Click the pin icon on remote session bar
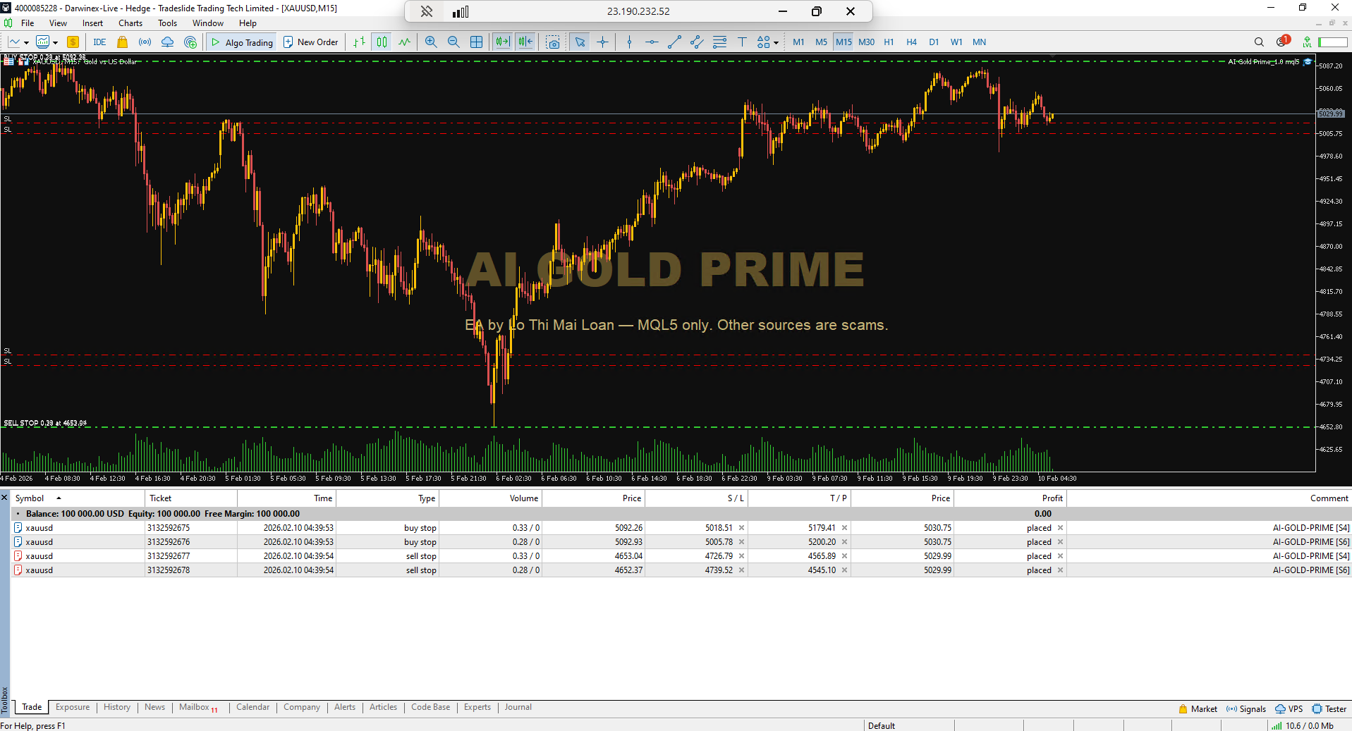1352x731 pixels. tap(427, 11)
